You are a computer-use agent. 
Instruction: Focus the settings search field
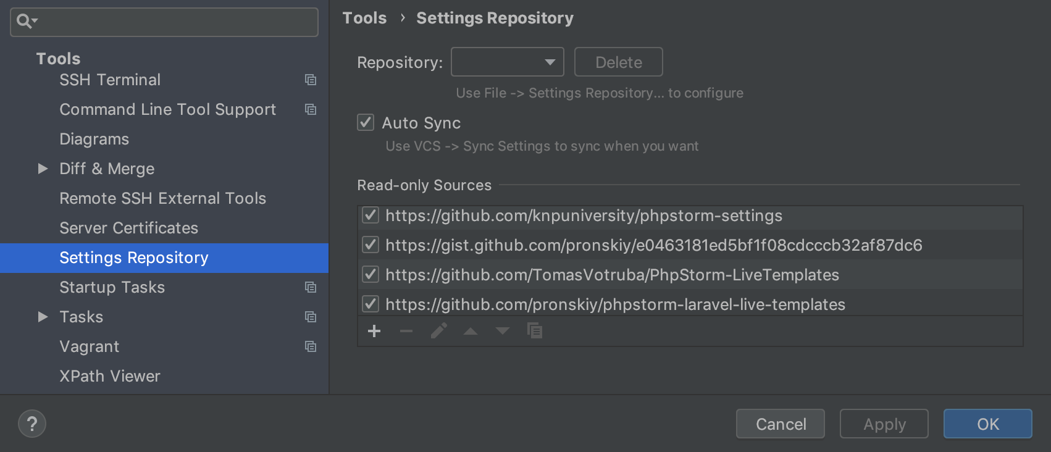[164, 22]
